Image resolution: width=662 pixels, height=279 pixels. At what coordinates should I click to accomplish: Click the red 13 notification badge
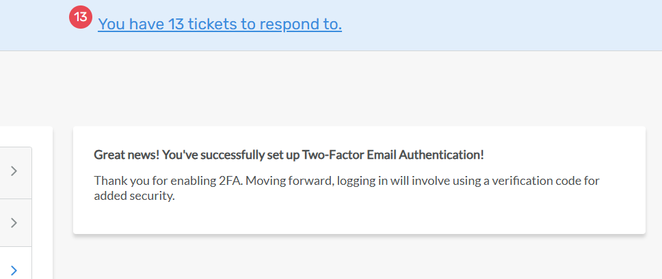coord(80,18)
